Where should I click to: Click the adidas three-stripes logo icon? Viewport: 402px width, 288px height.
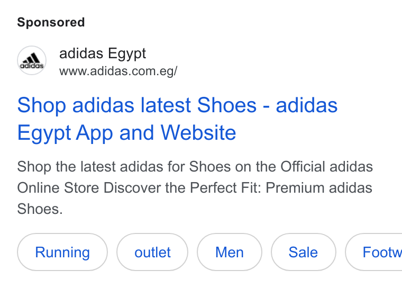click(x=32, y=60)
